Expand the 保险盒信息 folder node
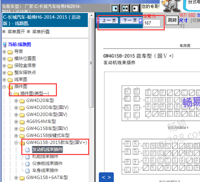 pos(4,66)
